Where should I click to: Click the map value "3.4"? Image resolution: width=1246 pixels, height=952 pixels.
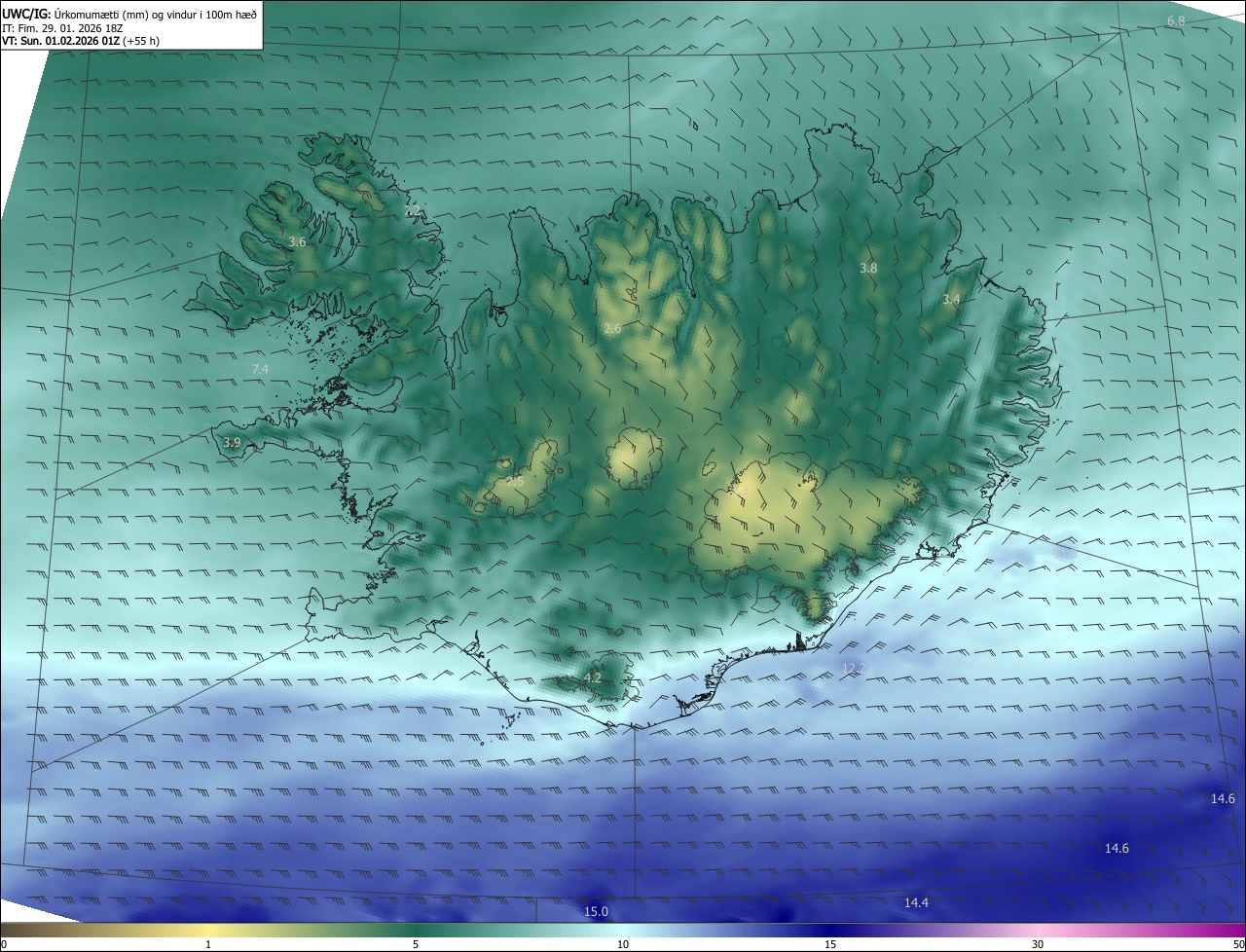pos(951,300)
